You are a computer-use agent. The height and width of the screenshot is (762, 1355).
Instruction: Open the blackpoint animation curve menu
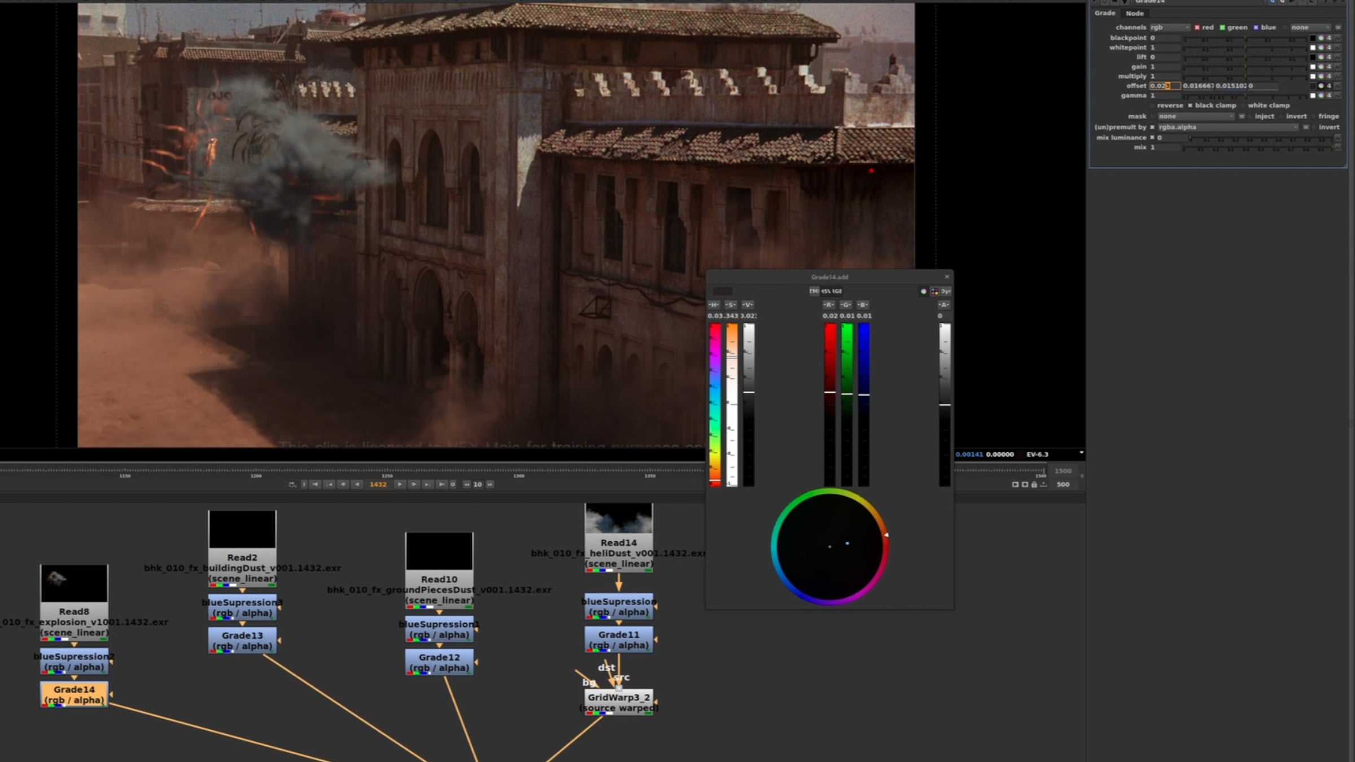coord(1337,38)
